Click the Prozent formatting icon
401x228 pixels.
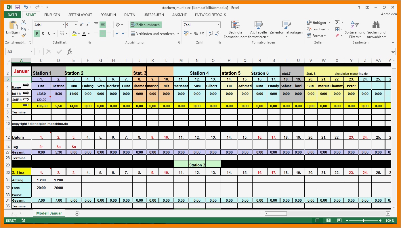196,34
